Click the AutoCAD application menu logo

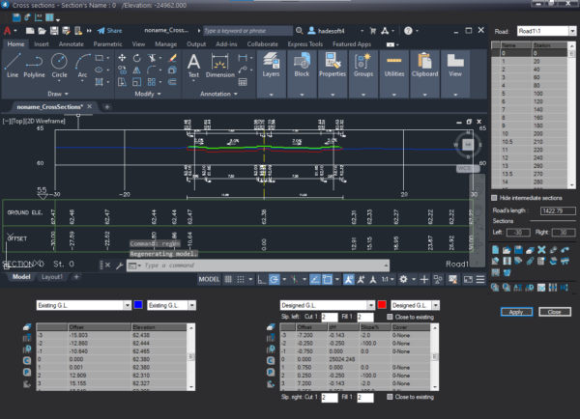pos(7,31)
